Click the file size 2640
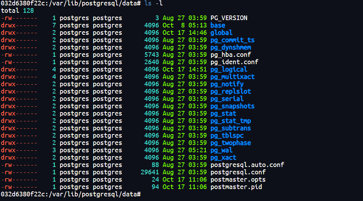 tap(151, 62)
